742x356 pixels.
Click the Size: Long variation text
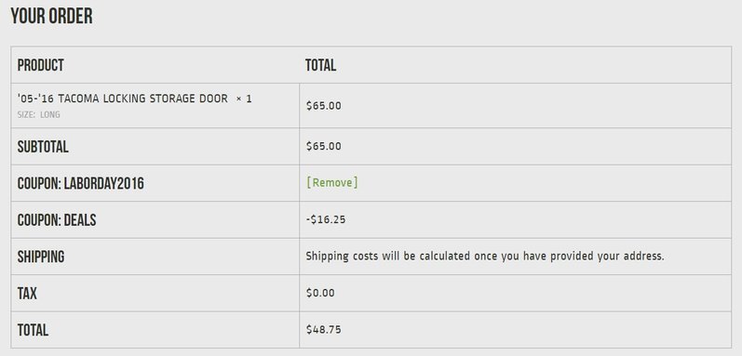click(39, 114)
